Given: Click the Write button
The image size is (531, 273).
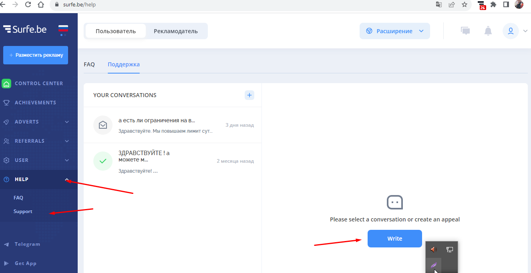Looking at the screenshot, I should pyautogui.click(x=395, y=239).
